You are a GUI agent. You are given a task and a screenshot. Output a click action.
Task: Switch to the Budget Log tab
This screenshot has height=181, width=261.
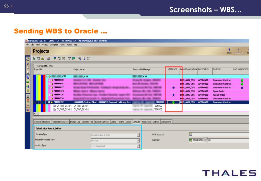pos(75,122)
